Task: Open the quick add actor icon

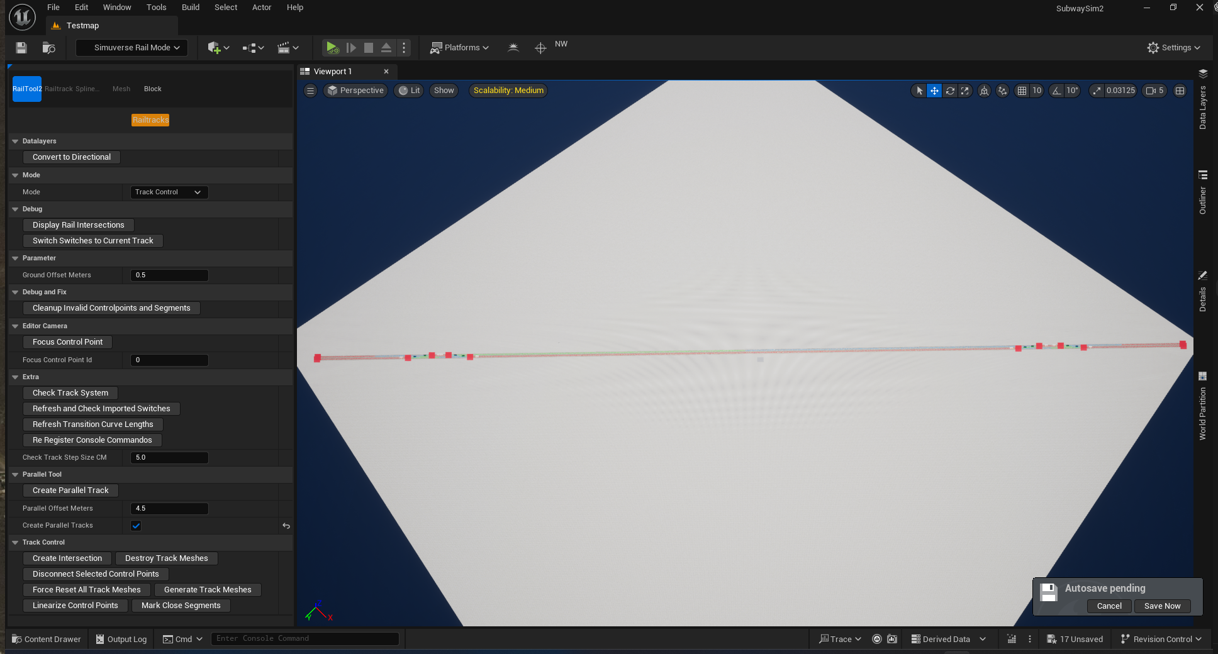Action: point(218,48)
